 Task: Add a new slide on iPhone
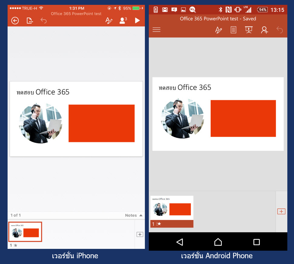(140, 234)
